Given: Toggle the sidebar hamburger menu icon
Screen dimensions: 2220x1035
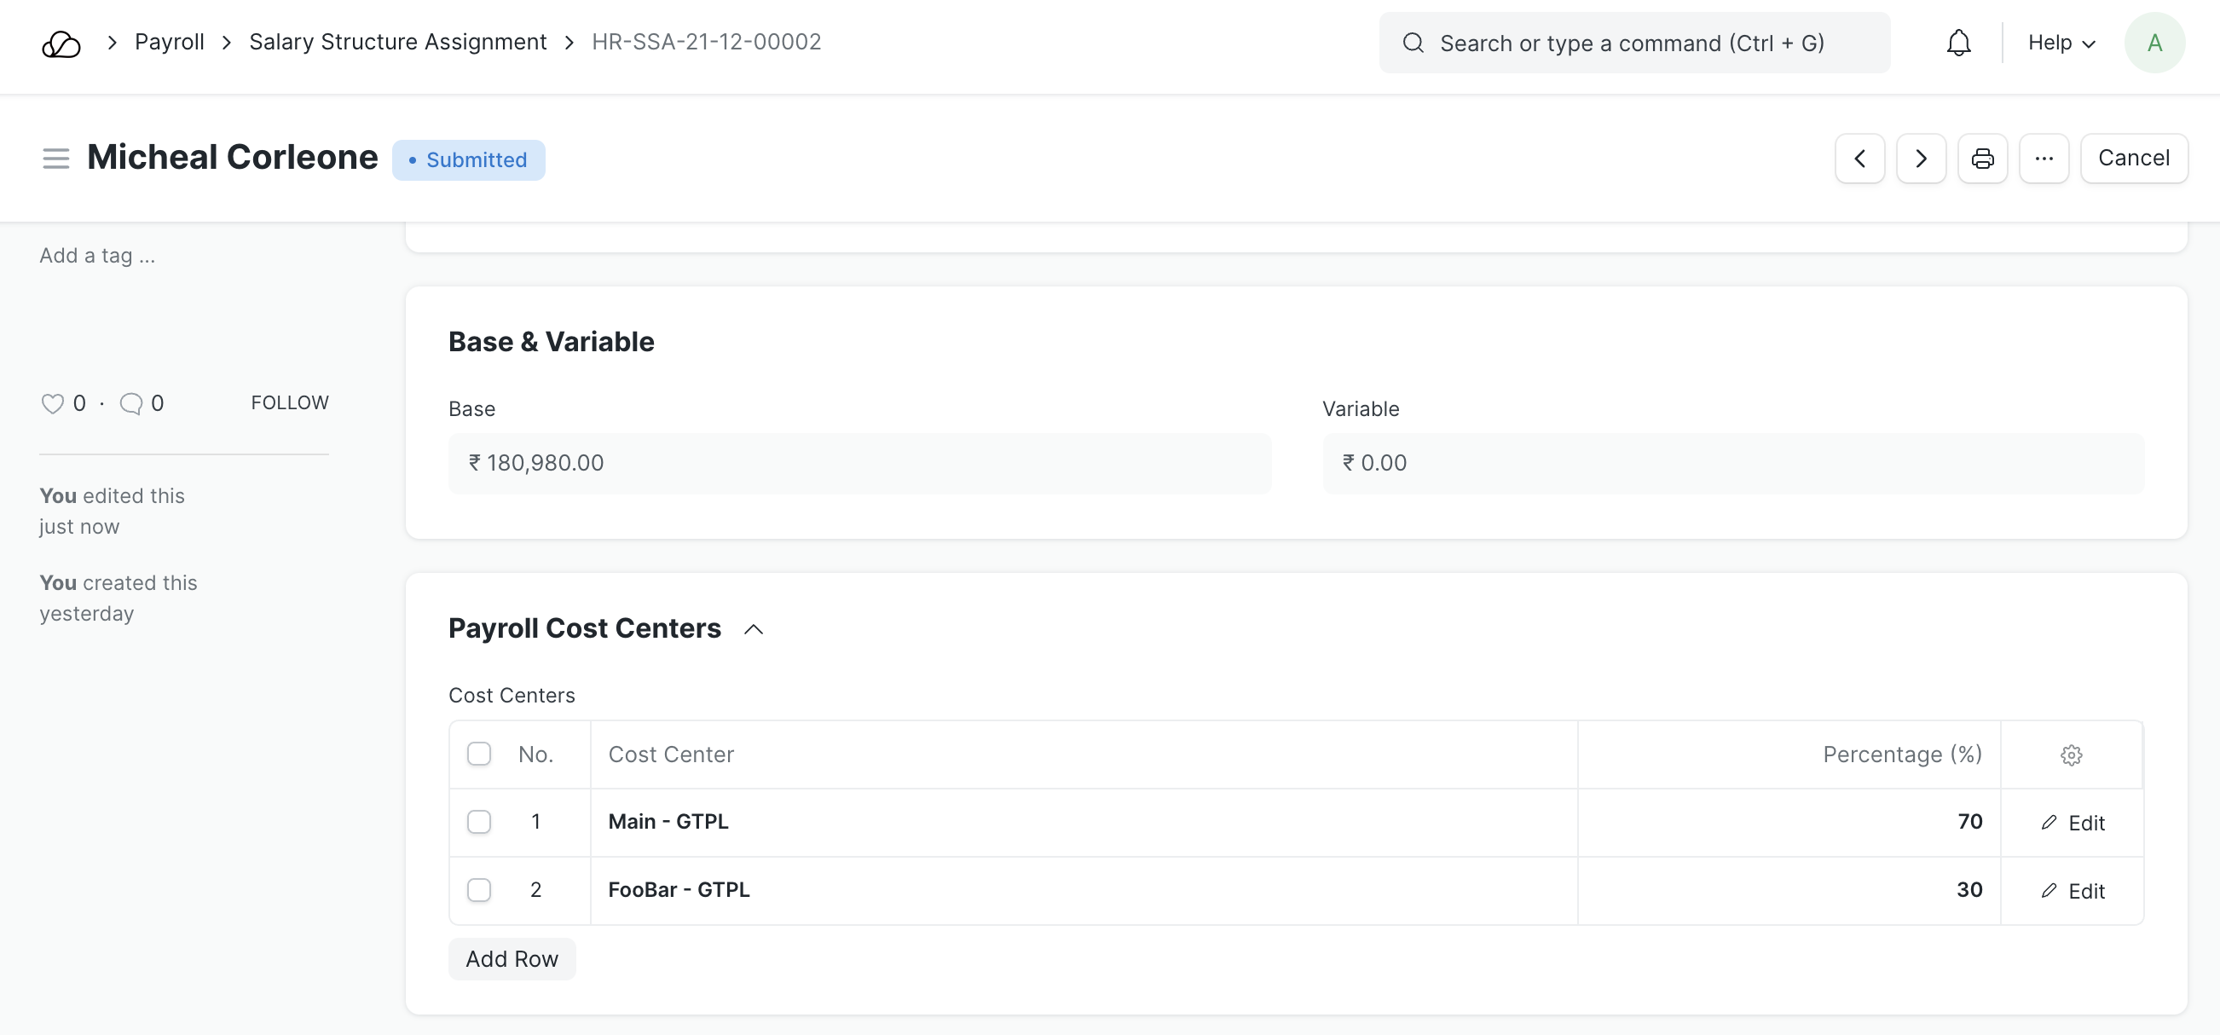Looking at the screenshot, I should click(x=56, y=159).
